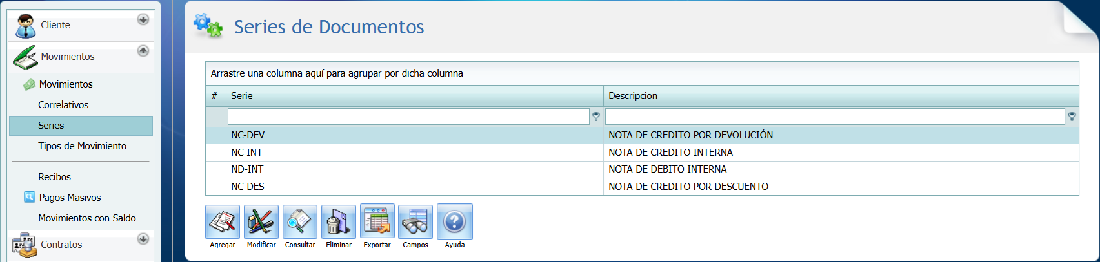Sort by the Descripcion column header
The width and height of the screenshot is (1100, 262).
tap(841, 96)
